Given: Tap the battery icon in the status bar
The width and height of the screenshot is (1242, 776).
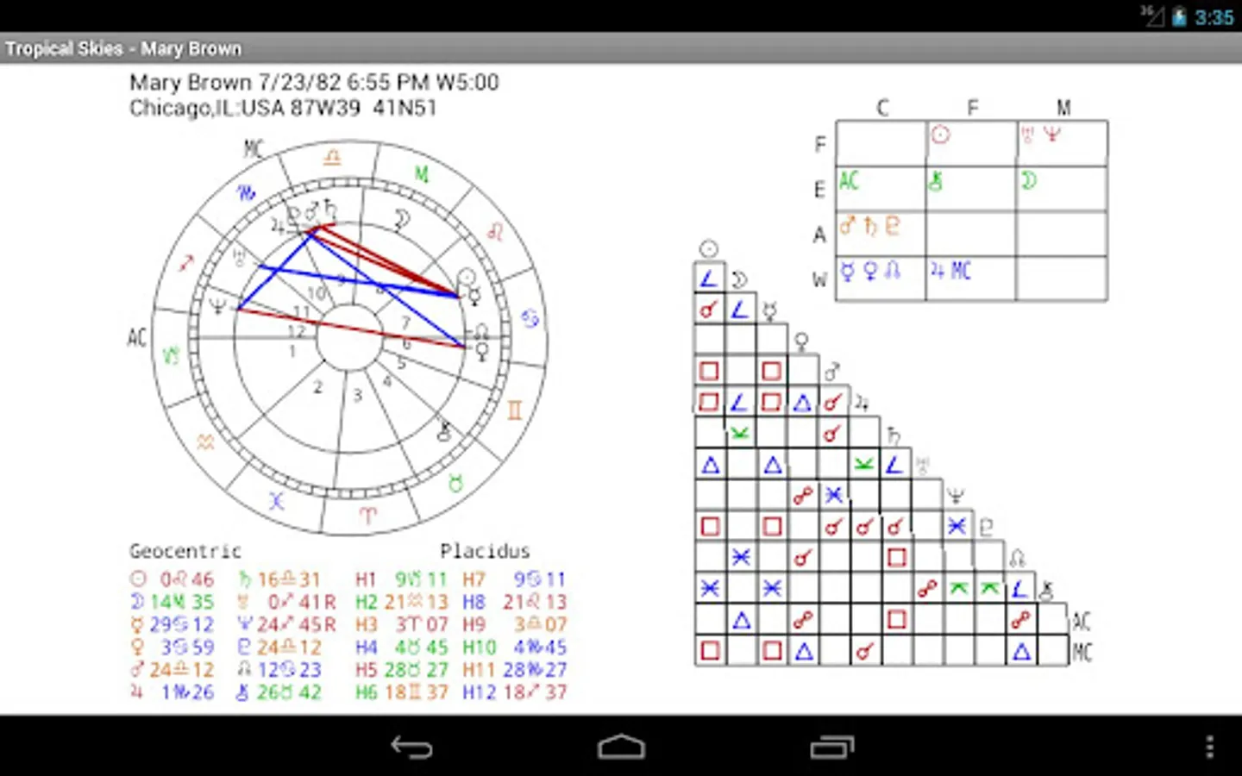Looking at the screenshot, I should 1179,16.
